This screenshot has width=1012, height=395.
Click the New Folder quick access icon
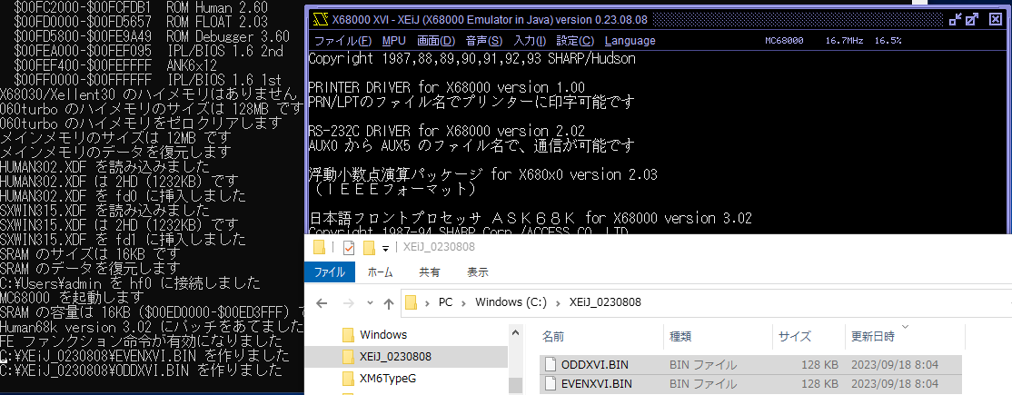click(369, 247)
